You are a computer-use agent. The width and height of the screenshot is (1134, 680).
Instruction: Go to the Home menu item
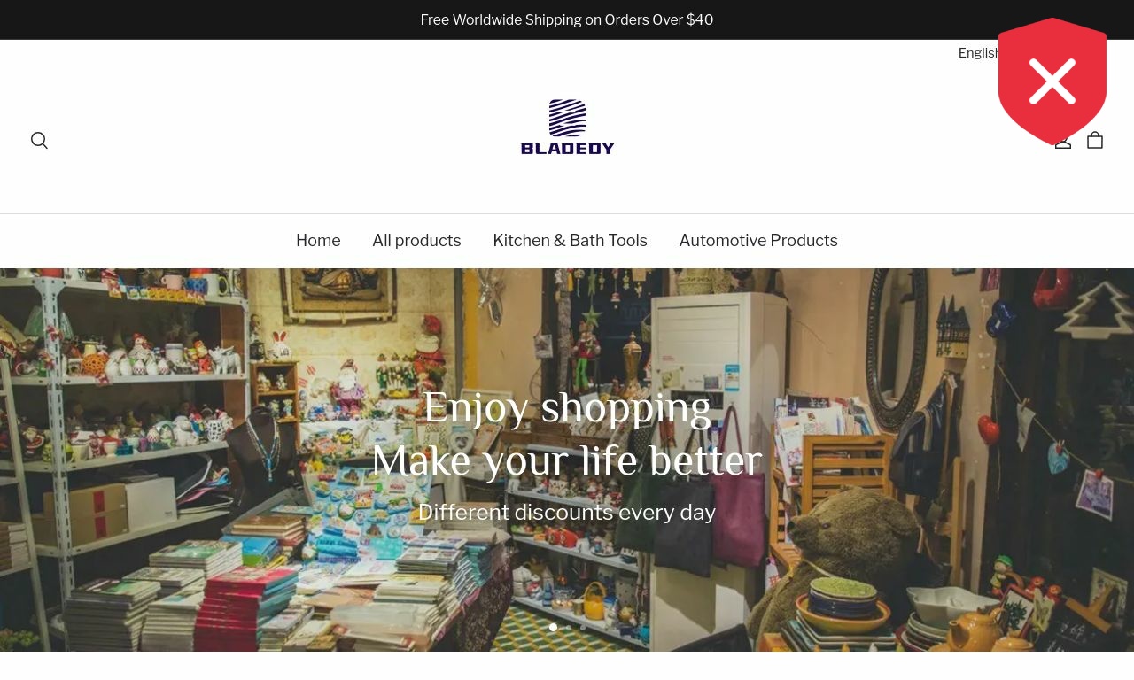[318, 241]
